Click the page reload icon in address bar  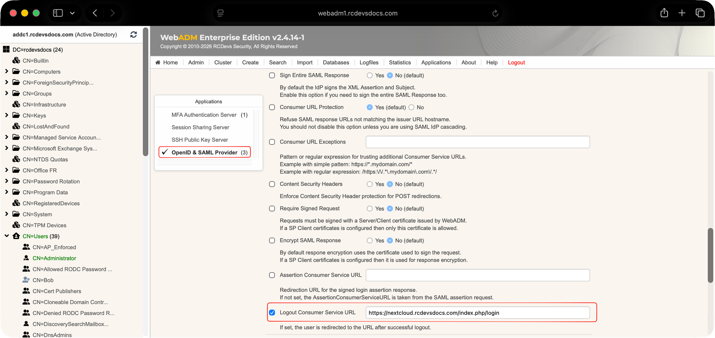coord(495,13)
